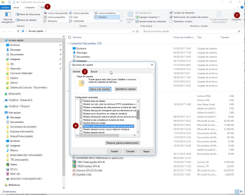245x195 pixels.
Task: Click search magnifier in Buscar box
Action: (x=239, y=31)
